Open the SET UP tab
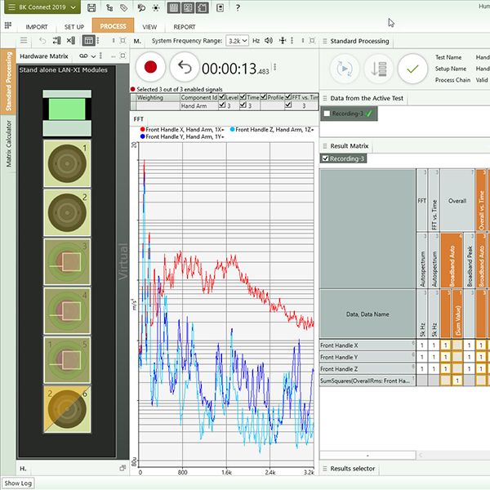490x490 pixels. pos(74,26)
